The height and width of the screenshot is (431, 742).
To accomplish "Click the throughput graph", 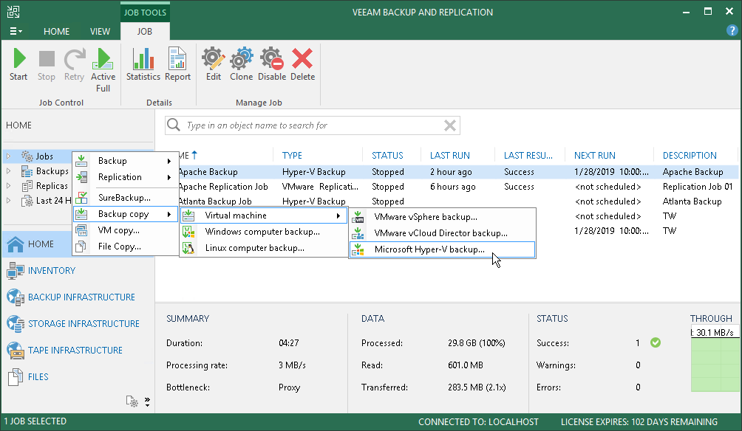I will [715, 358].
